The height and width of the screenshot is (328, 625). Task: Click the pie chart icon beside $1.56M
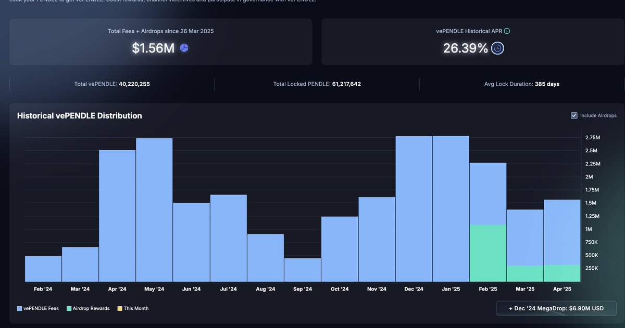[x=184, y=48]
